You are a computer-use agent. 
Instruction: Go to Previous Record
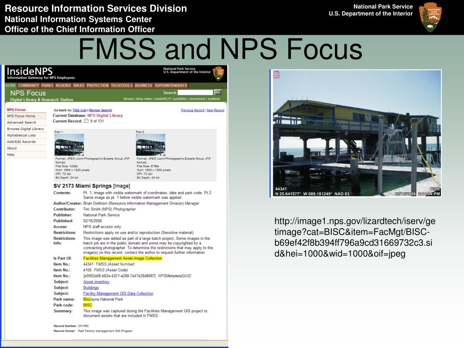point(193,110)
